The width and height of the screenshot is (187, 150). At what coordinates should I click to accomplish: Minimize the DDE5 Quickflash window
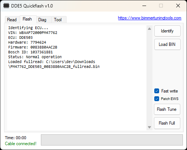click(x=144, y=6)
